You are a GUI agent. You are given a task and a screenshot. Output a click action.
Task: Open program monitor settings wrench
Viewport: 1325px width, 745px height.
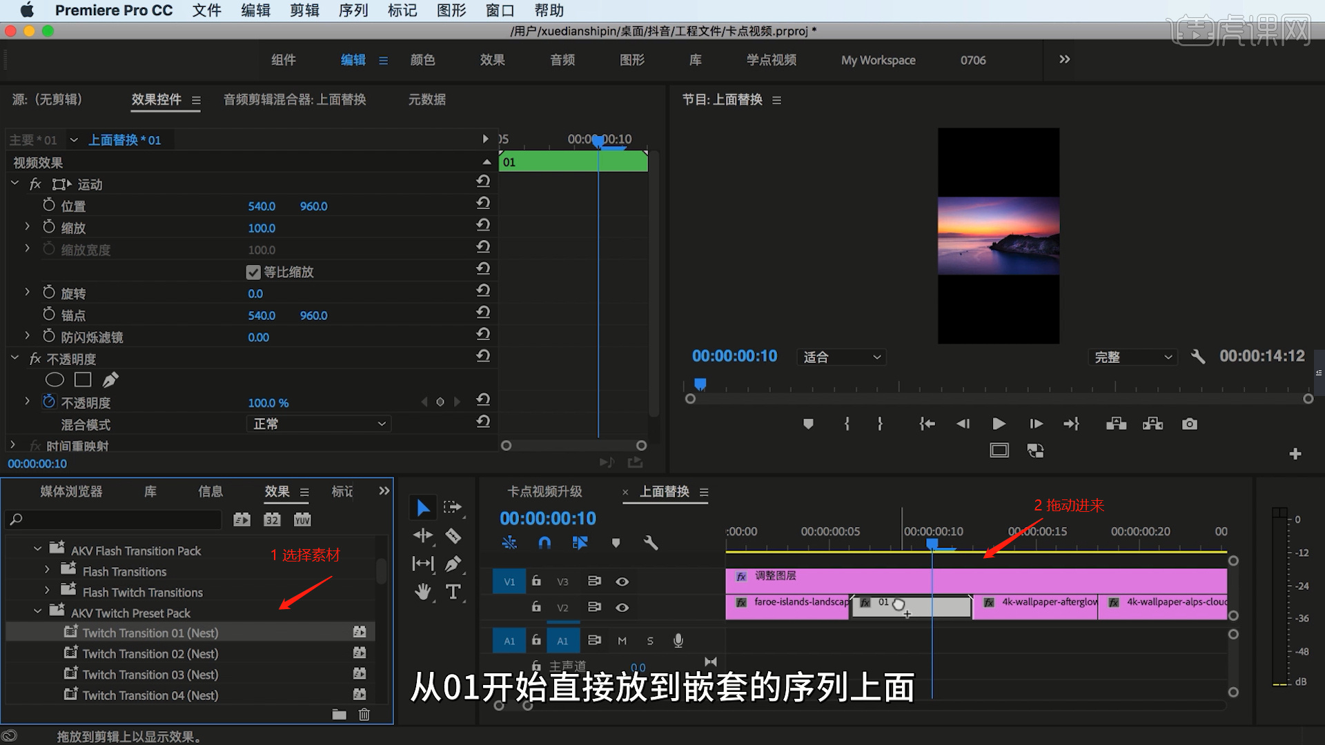[1198, 357]
